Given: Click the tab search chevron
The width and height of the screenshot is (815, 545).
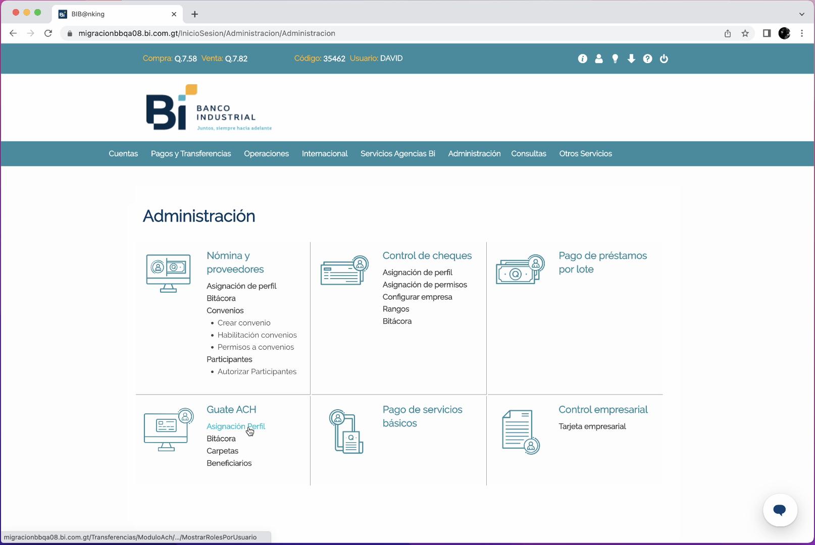Looking at the screenshot, I should 801,14.
